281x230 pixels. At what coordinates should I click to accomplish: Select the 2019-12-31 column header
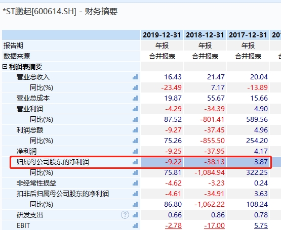[162, 35]
